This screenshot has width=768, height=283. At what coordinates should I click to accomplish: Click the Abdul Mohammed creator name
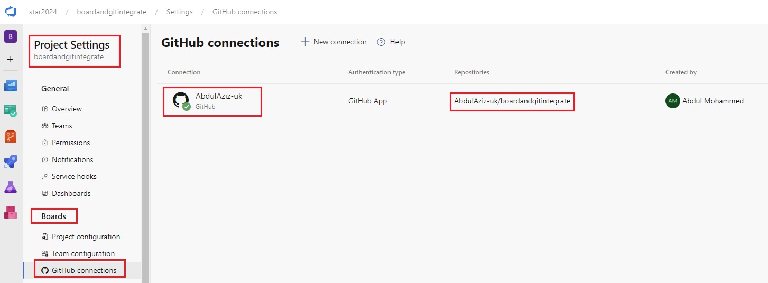pyautogui.click(x=713, y=101)
